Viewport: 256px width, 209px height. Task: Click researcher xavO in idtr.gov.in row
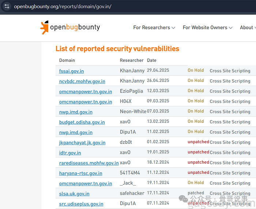125,152
